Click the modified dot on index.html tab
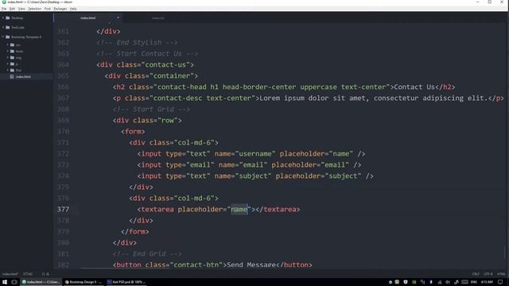The image size is (509, 286). (119, 17)
